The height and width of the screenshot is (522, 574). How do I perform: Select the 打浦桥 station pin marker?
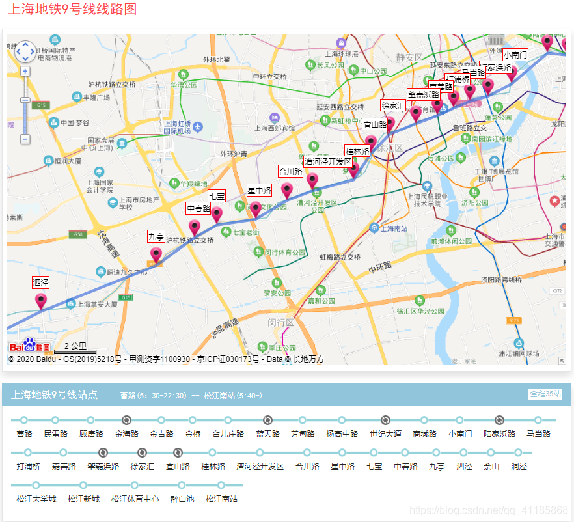pos(454,98)
